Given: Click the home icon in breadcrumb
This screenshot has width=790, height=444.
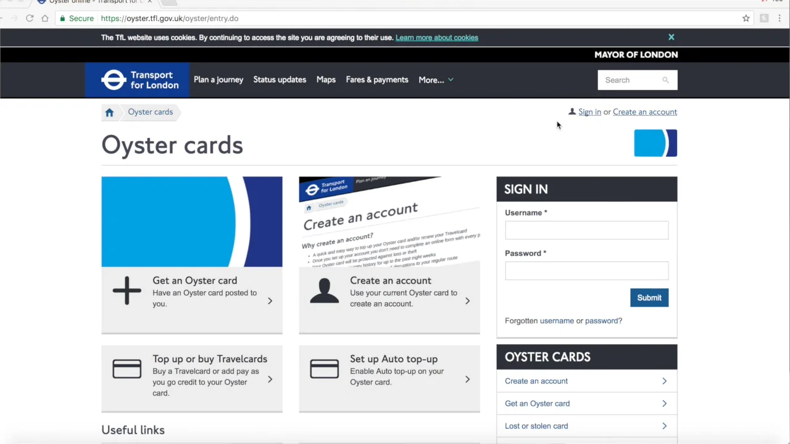Looking at the screenshot, I should coord(109,112).
